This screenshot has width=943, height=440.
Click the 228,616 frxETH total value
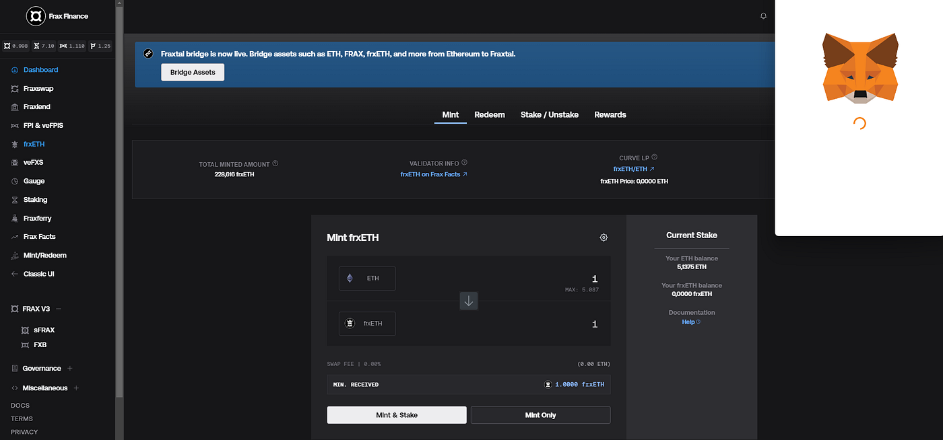pyautogui.click(x=234, y=174)
